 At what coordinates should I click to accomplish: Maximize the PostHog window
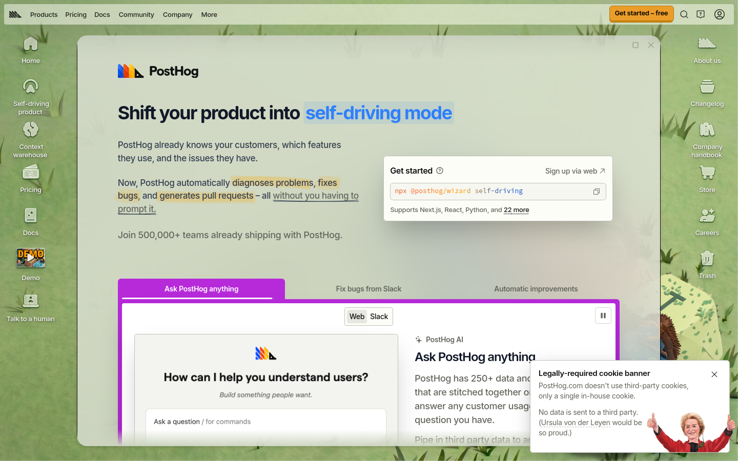pos(635,45)
